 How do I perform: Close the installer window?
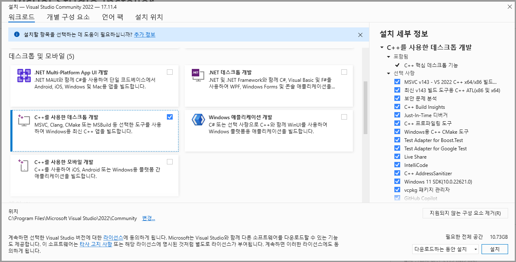[x=509, y=7]
